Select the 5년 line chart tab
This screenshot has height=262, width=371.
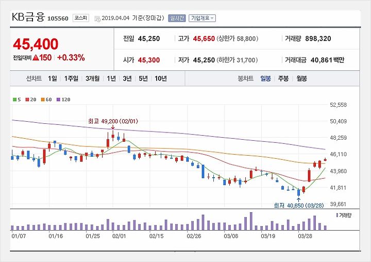[x=143, y=79]
